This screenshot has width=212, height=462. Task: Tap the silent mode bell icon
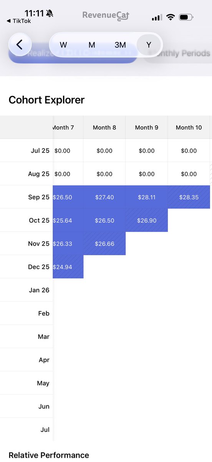pos(50,13)
